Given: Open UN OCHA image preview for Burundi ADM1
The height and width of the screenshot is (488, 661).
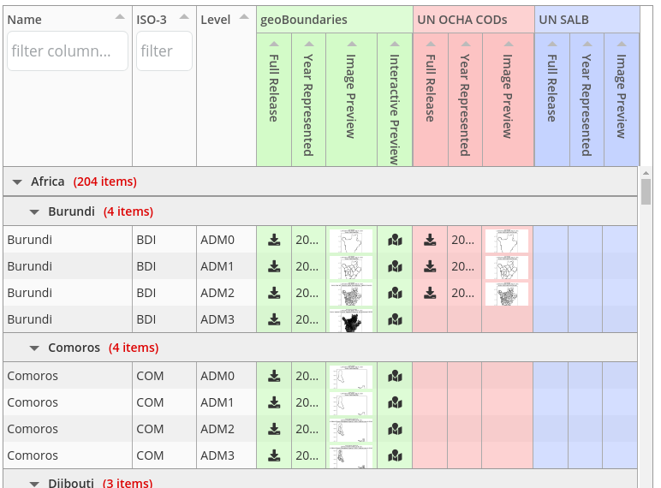Looking at the screenshot, I should pos(507,267).
